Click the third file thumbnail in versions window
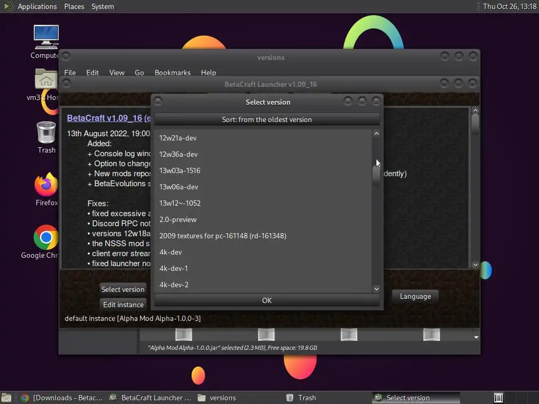This screenshot has height=404, width=539. pyautogui.click(x=349, y=334)
